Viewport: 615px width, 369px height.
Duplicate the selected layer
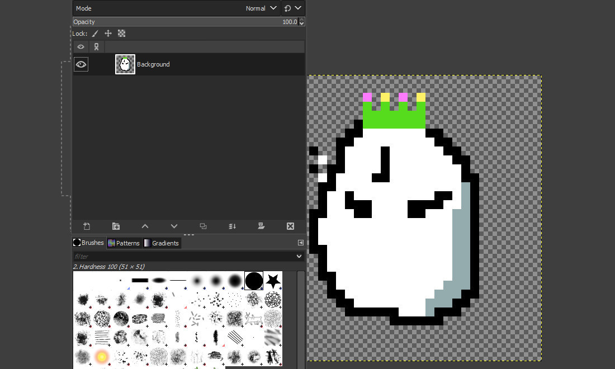coord(203,226)
